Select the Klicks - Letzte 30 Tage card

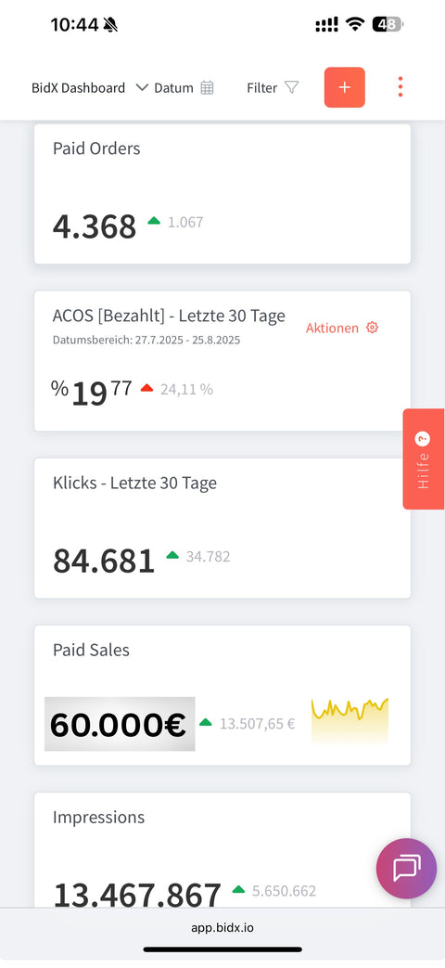[222, 528]
